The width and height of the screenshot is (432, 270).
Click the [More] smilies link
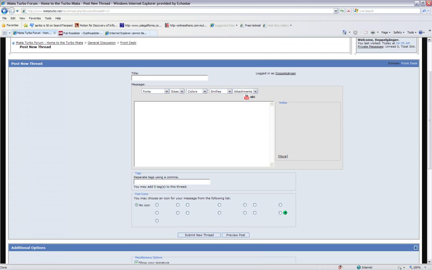(x=283, y=156)
